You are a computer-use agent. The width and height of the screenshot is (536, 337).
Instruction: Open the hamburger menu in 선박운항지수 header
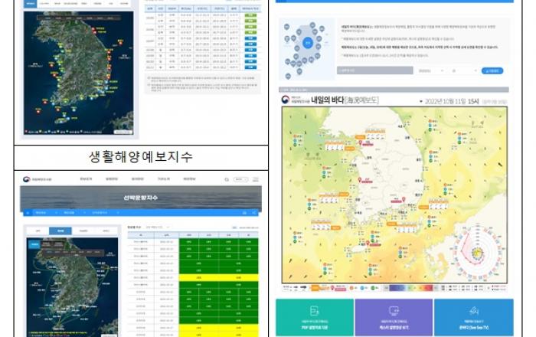[256, 180]
